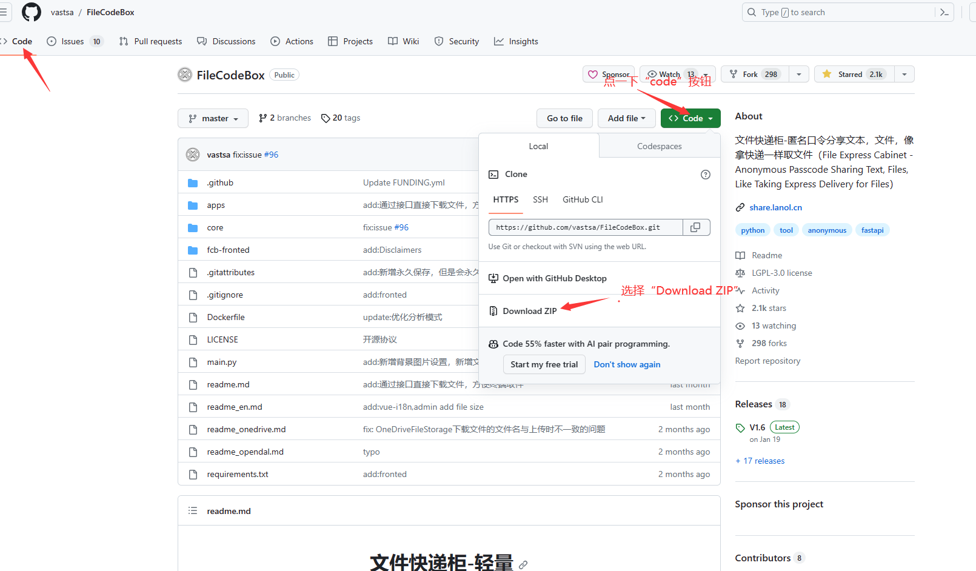The image size is (976, 571).
Task: Select the Local tab in Code popup
Action: pos(538,146)
